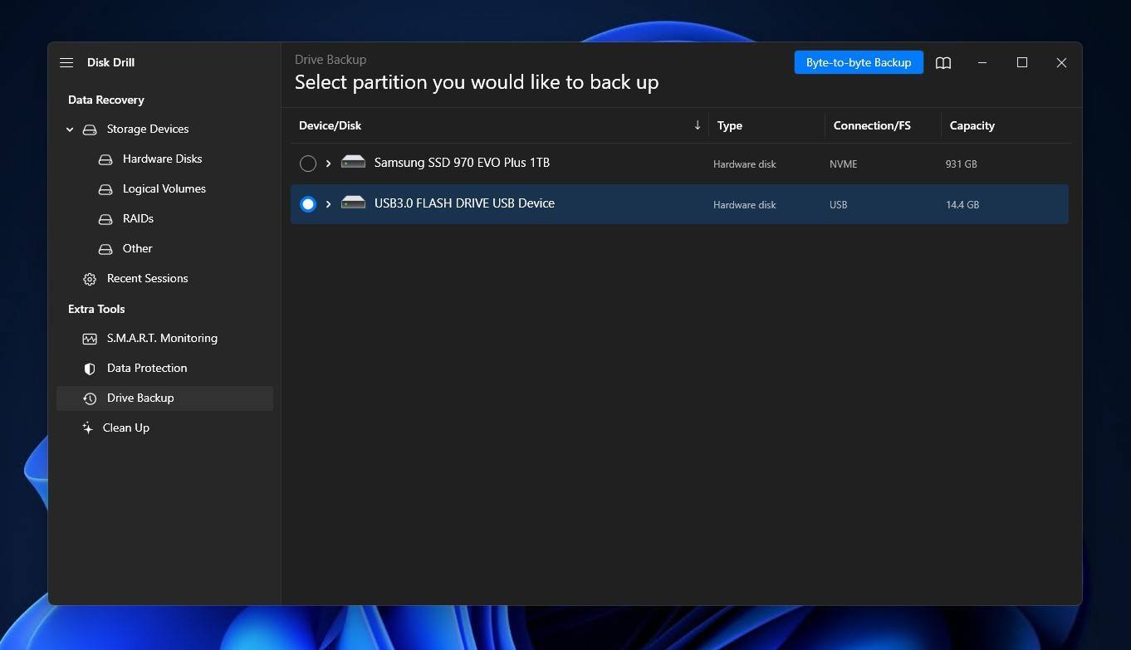This screenshot has width=1131, height=650.
Task: Sort by Type column header
Action: [730, 125]
